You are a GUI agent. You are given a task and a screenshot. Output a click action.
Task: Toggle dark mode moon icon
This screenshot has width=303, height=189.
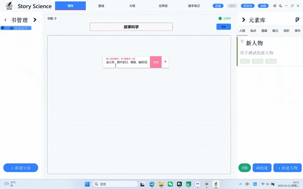pos(281,6)
